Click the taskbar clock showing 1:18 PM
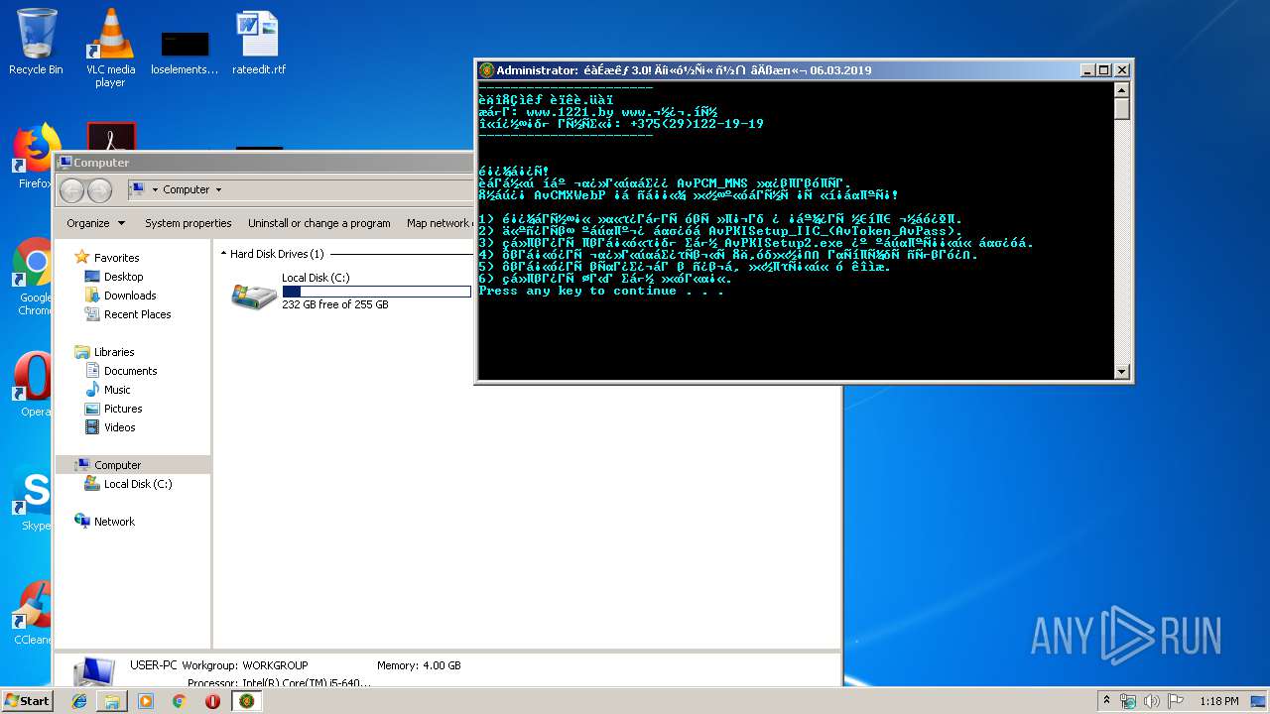Screen dimensions: 1270x714 [1218, 701]
